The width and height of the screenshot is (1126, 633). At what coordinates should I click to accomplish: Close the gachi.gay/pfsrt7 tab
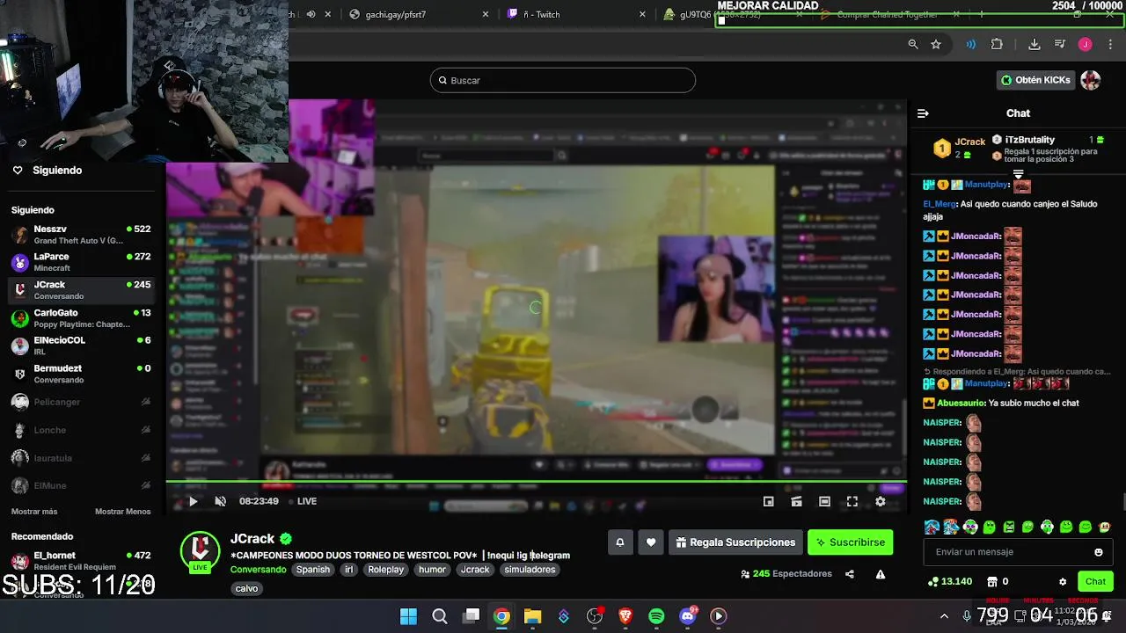point(486,14)
